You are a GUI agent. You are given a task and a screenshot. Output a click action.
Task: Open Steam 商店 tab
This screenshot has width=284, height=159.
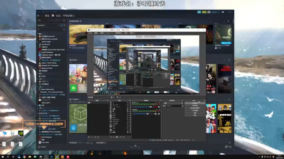click(x=47, y=16)
